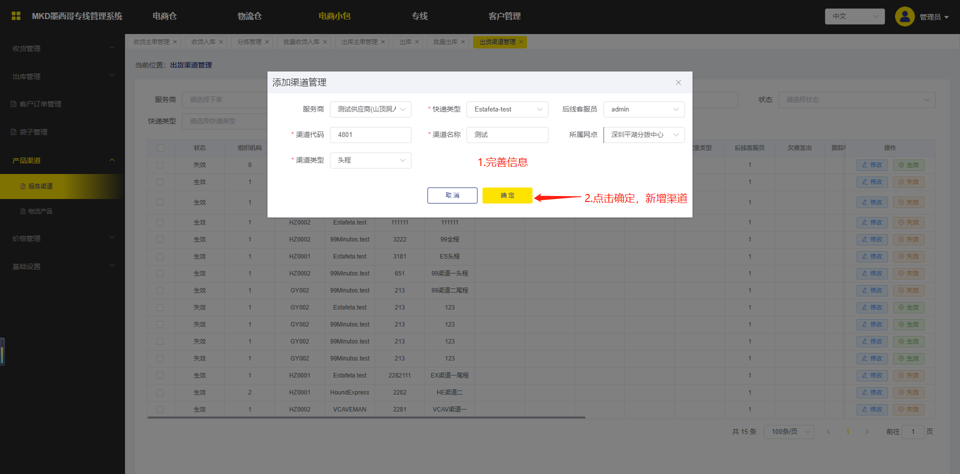Click the administrator avatar icon

click(904, 16)
